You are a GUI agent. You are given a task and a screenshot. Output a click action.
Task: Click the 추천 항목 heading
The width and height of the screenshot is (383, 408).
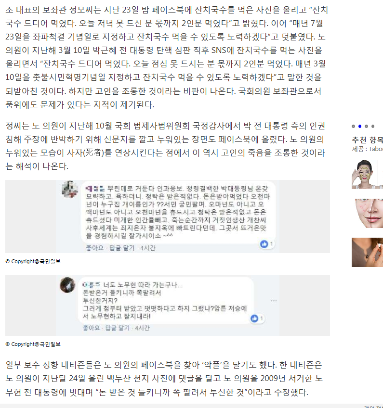[x=368, y=140]
